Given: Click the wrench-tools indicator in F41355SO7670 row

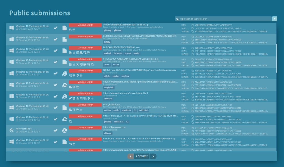Looking at the screenshot, I should 78,64.
